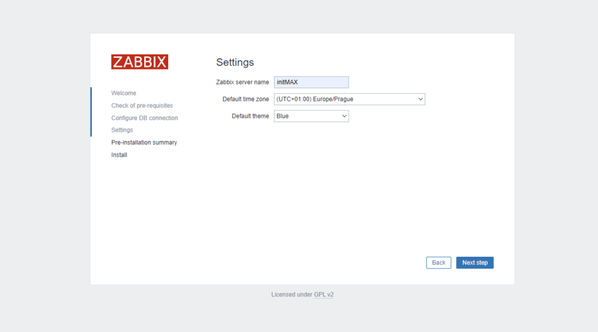Viewport: 598px width, 332px height.
Task: Select the Settings step in sidebar
Action: (x=122, y=130)
